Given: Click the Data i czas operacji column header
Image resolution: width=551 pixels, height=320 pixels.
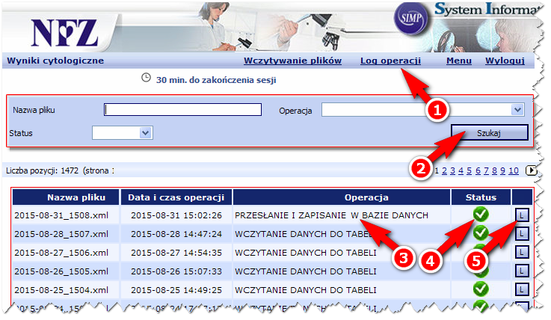Looking at the screenshot, I should (x=176, y=197).
